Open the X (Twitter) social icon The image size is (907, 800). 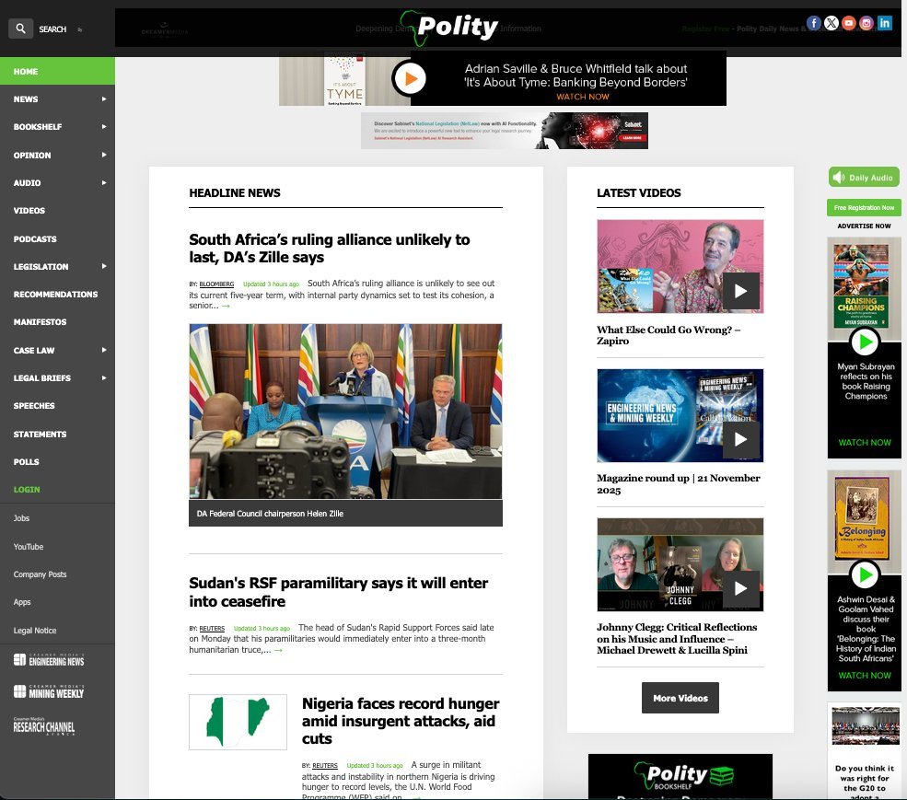[x=831, y=23]
